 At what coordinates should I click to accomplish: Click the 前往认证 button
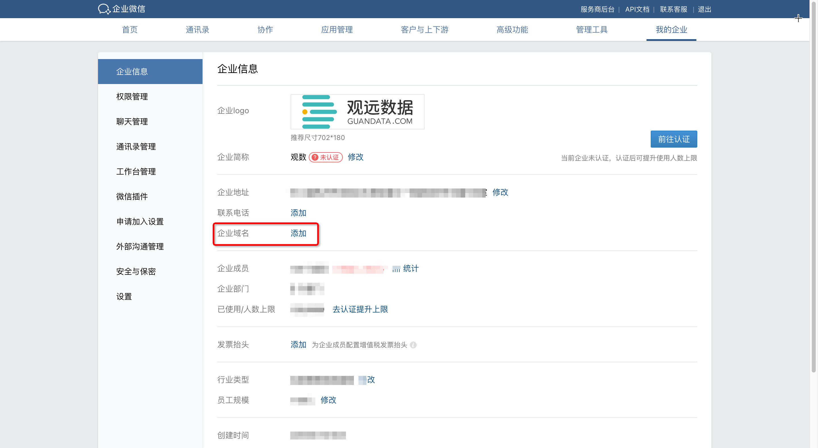tap(673, 139)
